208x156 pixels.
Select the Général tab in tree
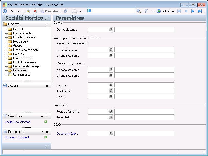click(x=18, y=29)
